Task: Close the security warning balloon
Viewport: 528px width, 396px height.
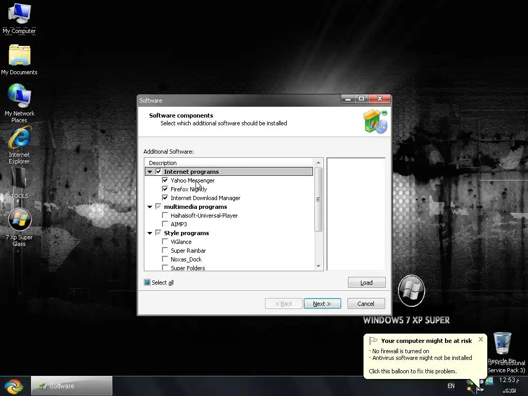Action: [x=481, y=339]
